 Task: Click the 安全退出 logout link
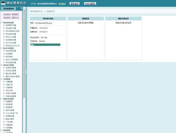tap(62, 4)
